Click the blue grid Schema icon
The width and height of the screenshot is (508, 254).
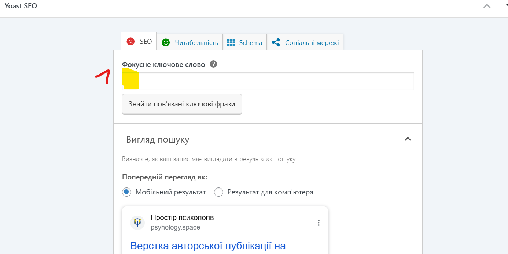(x=231, y=43)
